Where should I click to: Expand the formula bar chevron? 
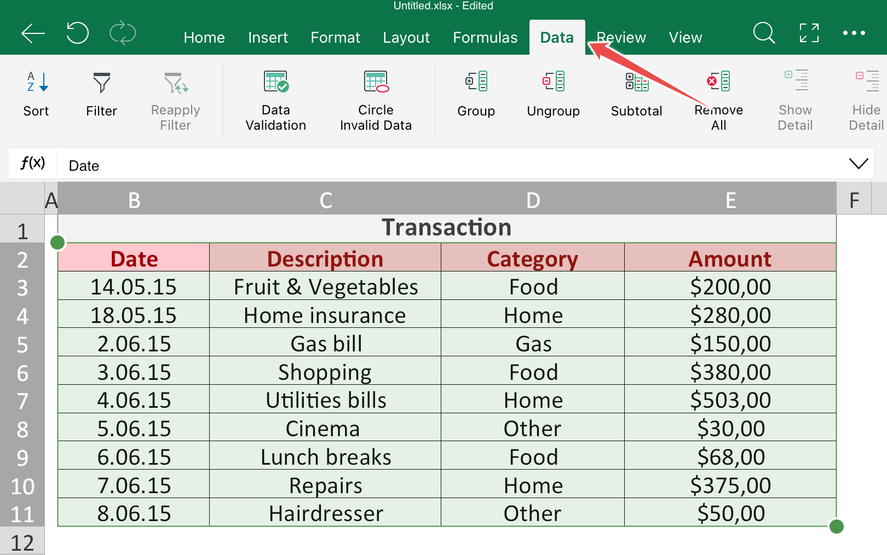[x=858, y=164]
